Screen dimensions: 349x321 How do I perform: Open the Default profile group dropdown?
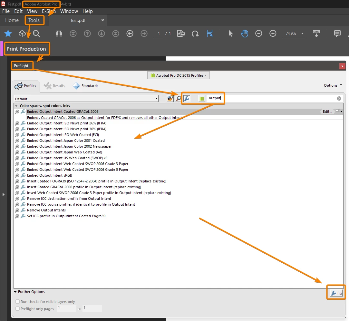tap(86, 99)
